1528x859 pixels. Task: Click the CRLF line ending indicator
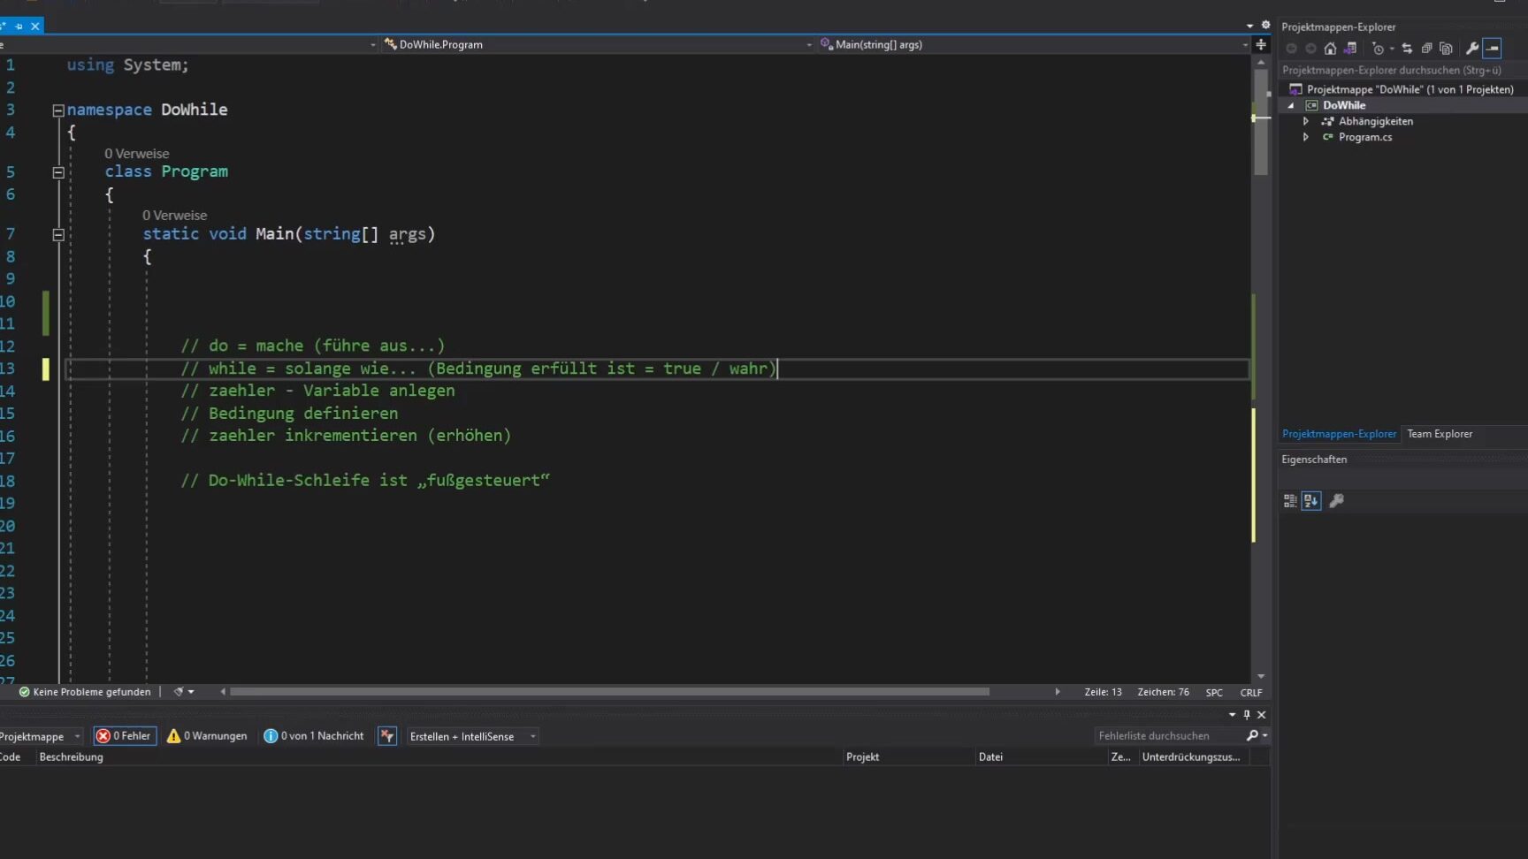tap(1250, 693)
